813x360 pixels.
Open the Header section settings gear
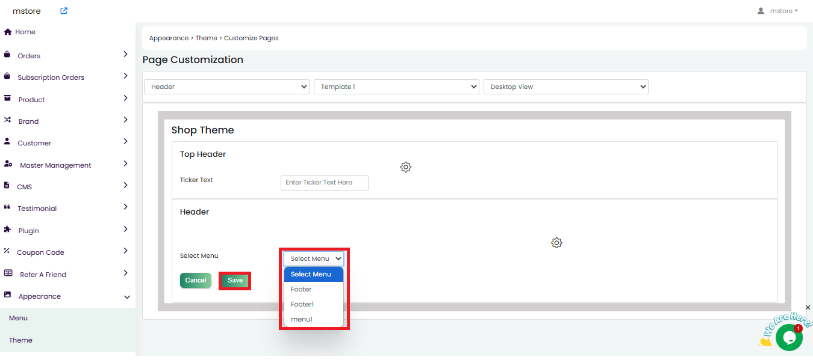click(556, 243)
